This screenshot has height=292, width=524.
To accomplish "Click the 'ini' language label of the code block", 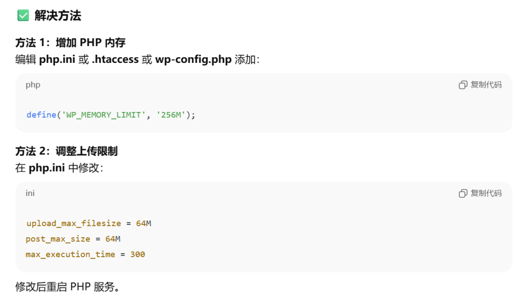I will [30, 193].
